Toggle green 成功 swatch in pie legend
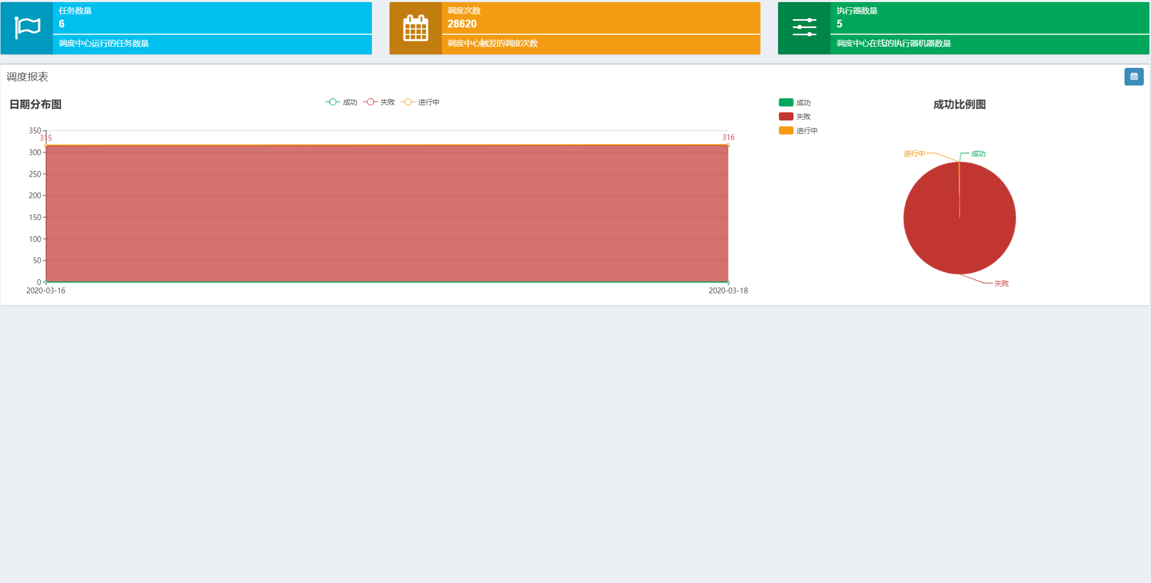Screen dimensions: 1151x583 click(786, 103)
